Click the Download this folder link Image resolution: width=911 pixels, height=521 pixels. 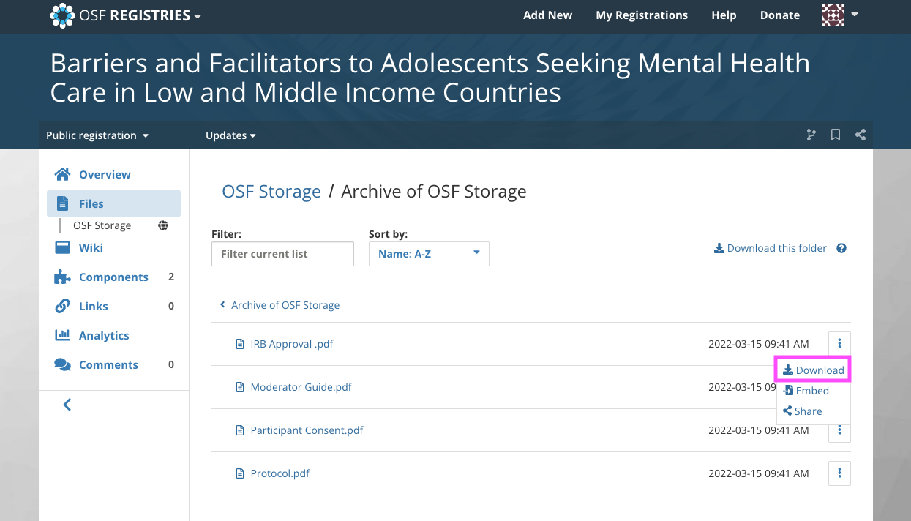[x=771, y=248]
